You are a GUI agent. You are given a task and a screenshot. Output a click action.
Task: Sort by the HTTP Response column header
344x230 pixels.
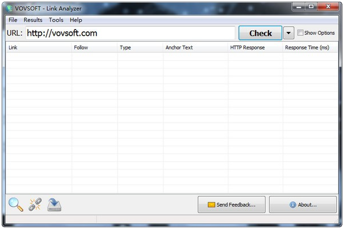tap(255, 47)
